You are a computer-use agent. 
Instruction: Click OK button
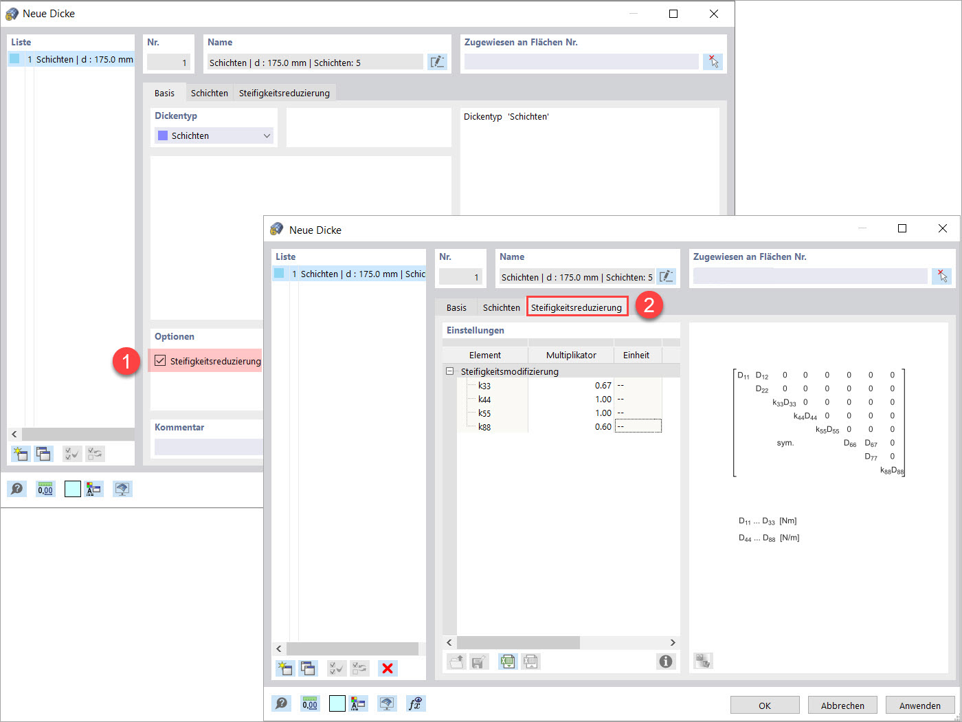pyautogui.click(x=765, y=705)
